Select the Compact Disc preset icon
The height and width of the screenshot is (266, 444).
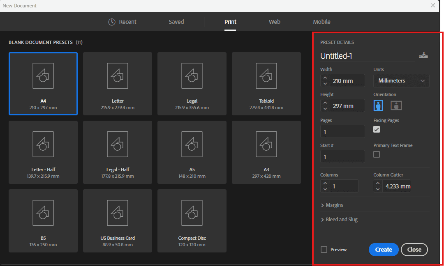(x=192, y=213)
